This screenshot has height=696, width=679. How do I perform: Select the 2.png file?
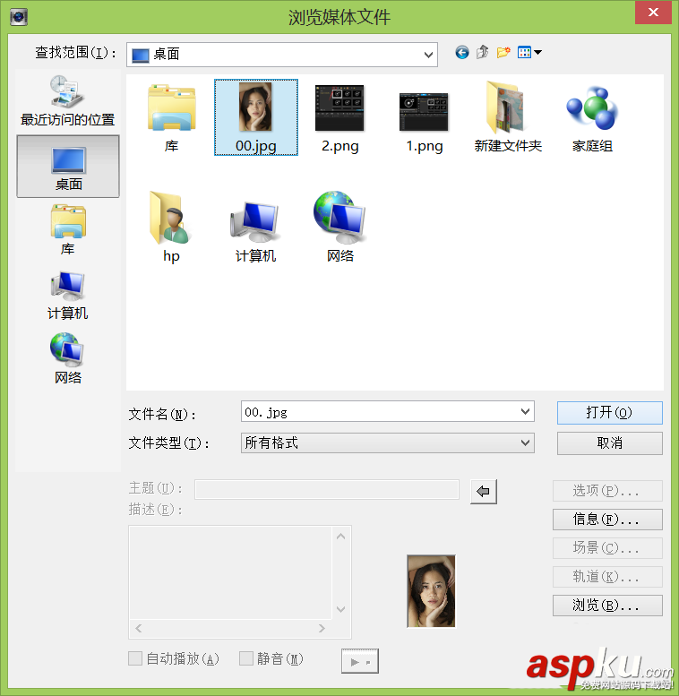(339, 117)
